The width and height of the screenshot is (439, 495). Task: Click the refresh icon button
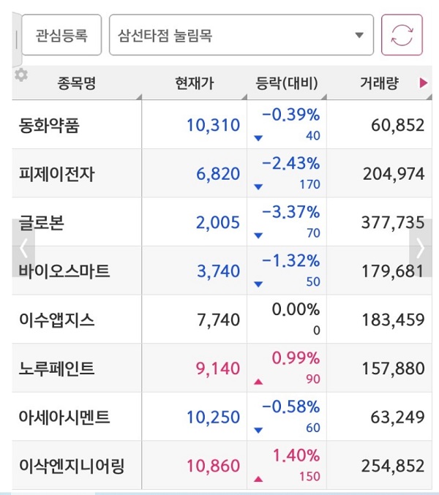pyautogui.click(x=402, y=34)
